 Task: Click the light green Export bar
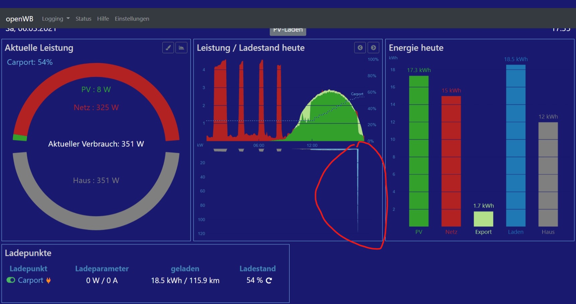[x=483, y=219]
